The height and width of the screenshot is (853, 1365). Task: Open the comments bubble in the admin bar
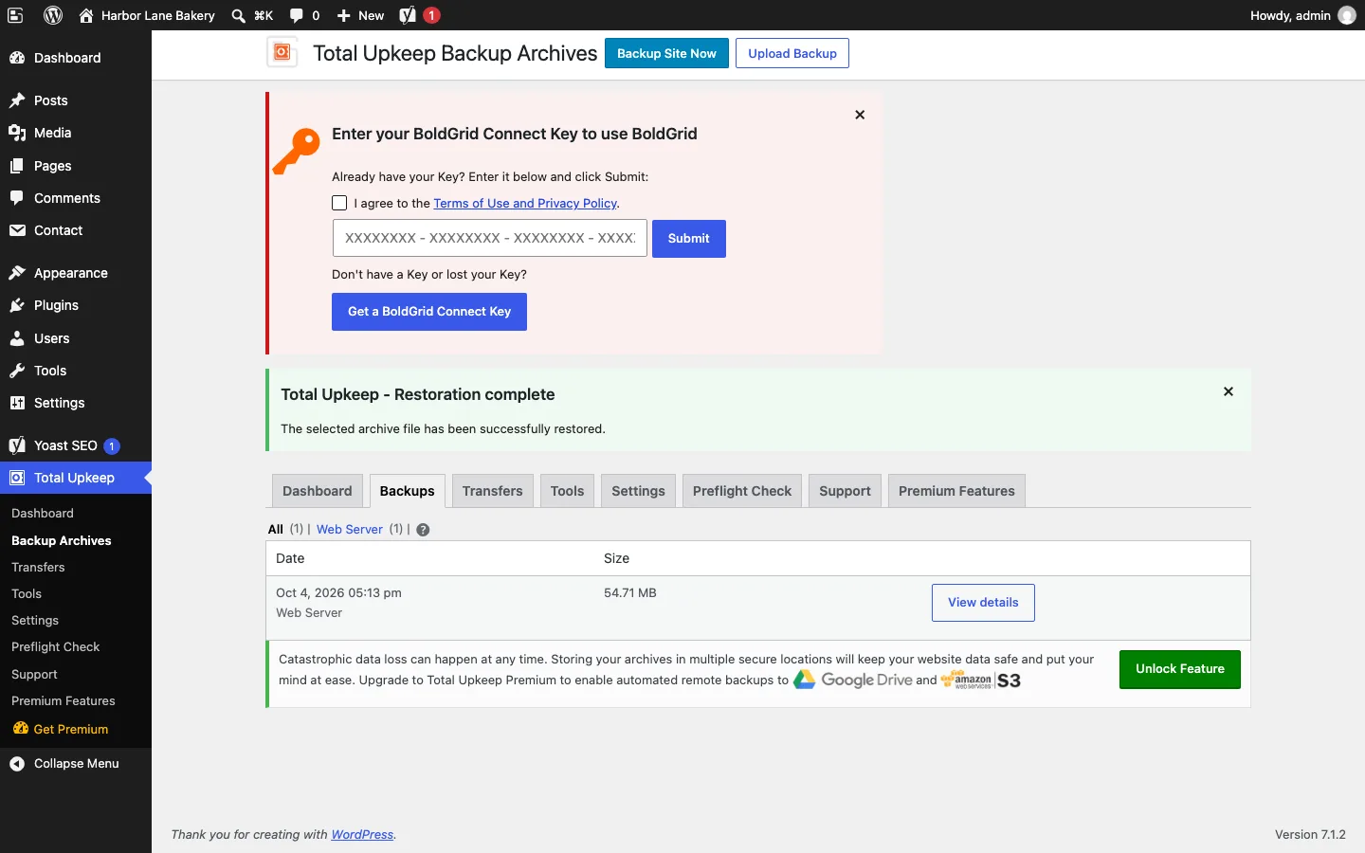pyautogui.click(x=297, y=15)
